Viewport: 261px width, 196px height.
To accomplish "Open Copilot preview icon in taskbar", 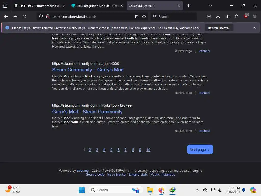I will coord(253,190).
